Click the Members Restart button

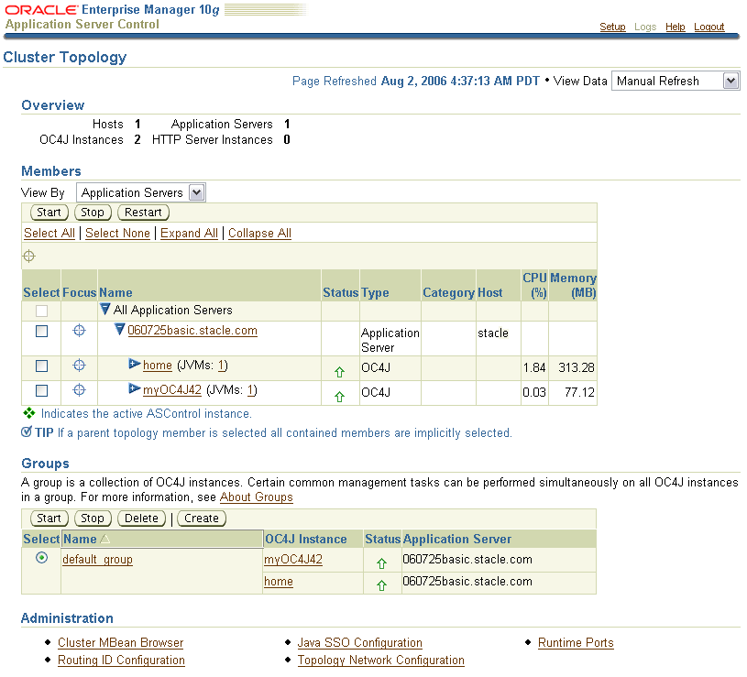(143, 213)
